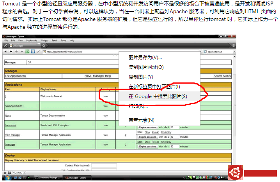Click the Rewind navigation icon
Image resolution: width=280 pixels, height=182 pixels.
point(5,51)
